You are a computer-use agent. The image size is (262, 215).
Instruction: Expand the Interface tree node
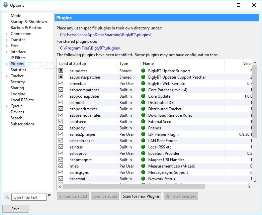coord(6,52)
